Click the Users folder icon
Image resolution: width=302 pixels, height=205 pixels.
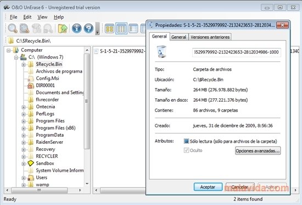pyautogui.click(x=31, y=178)
